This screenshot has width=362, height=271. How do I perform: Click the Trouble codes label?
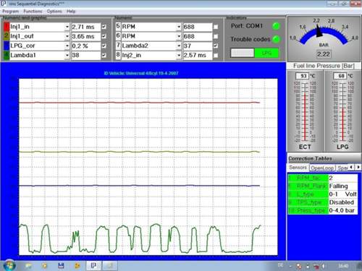coord(251,39)
